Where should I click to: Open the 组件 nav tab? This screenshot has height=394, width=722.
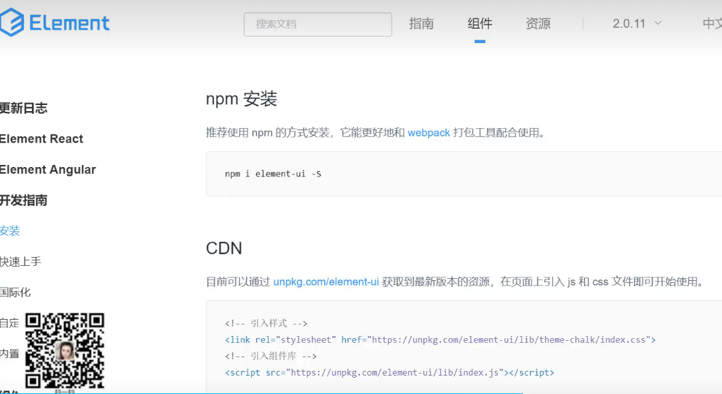tap(480, 23)
